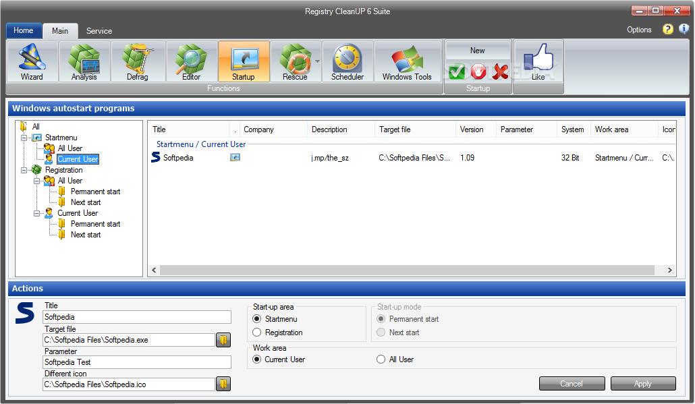Click the 'Startmenu / Current User' group header

pyautogui.click(x=201, y=144)
